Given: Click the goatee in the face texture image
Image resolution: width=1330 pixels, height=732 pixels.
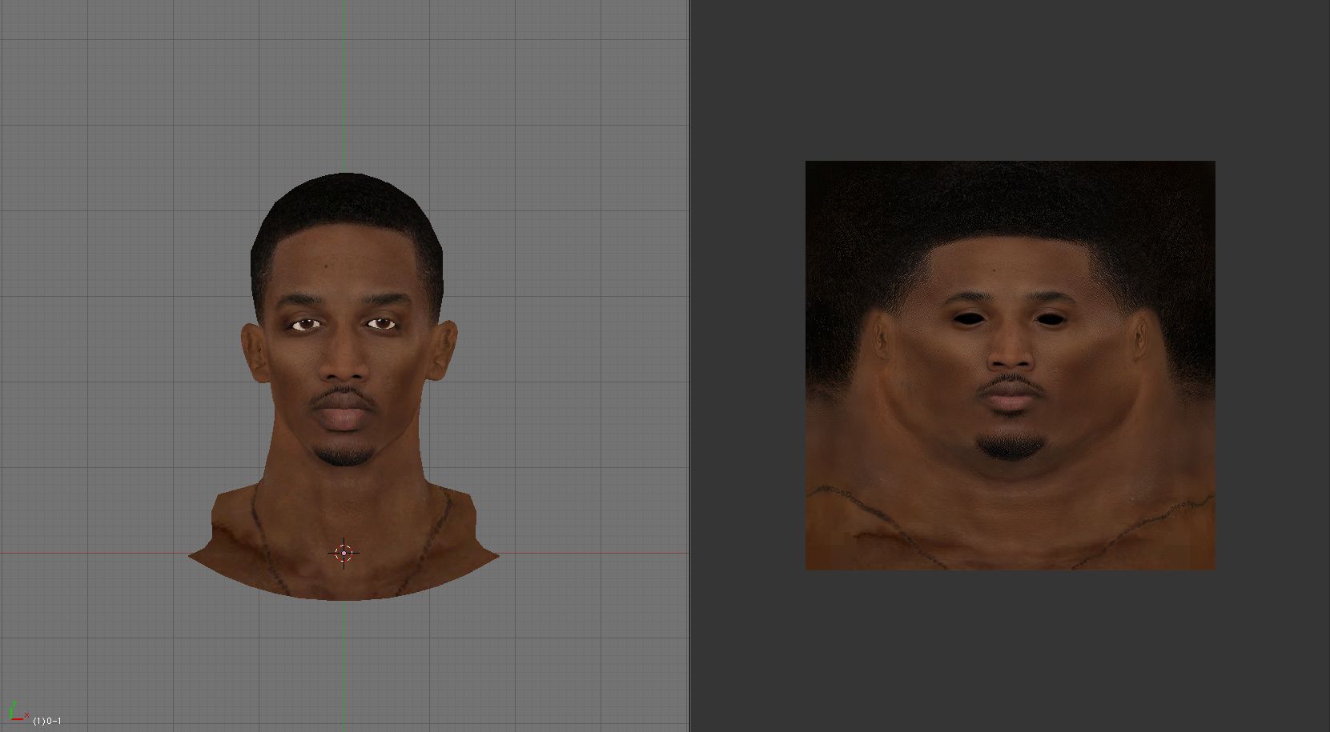Looking at the screenshot, I should [1010, 446].
